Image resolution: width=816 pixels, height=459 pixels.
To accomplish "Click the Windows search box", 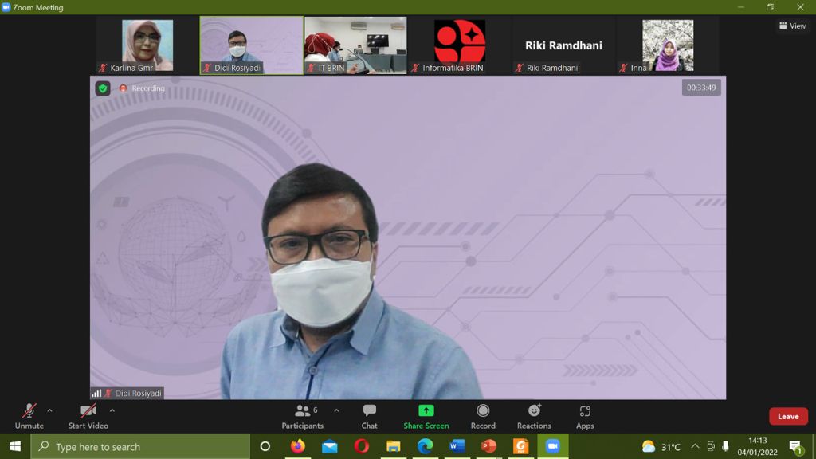I will click(x=139, y=447).
